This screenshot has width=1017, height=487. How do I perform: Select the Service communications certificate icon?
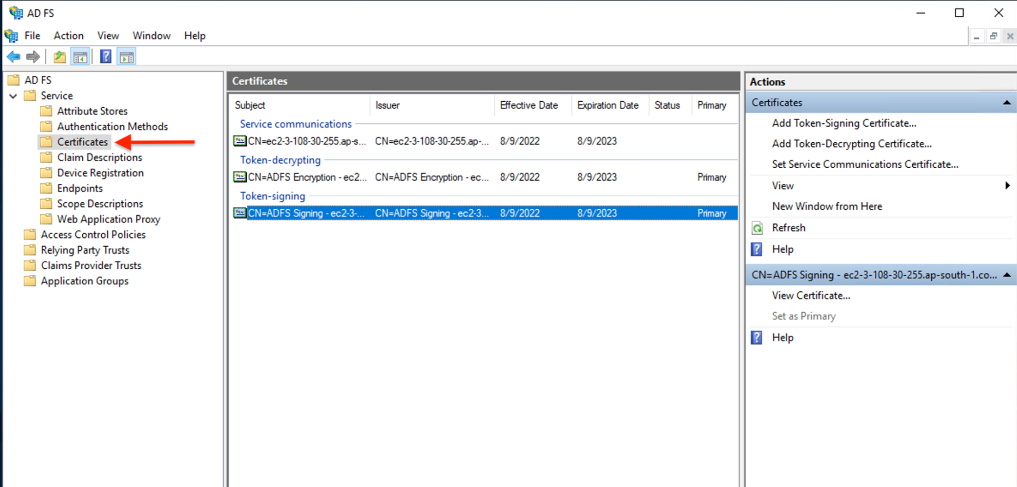(240, 141)
